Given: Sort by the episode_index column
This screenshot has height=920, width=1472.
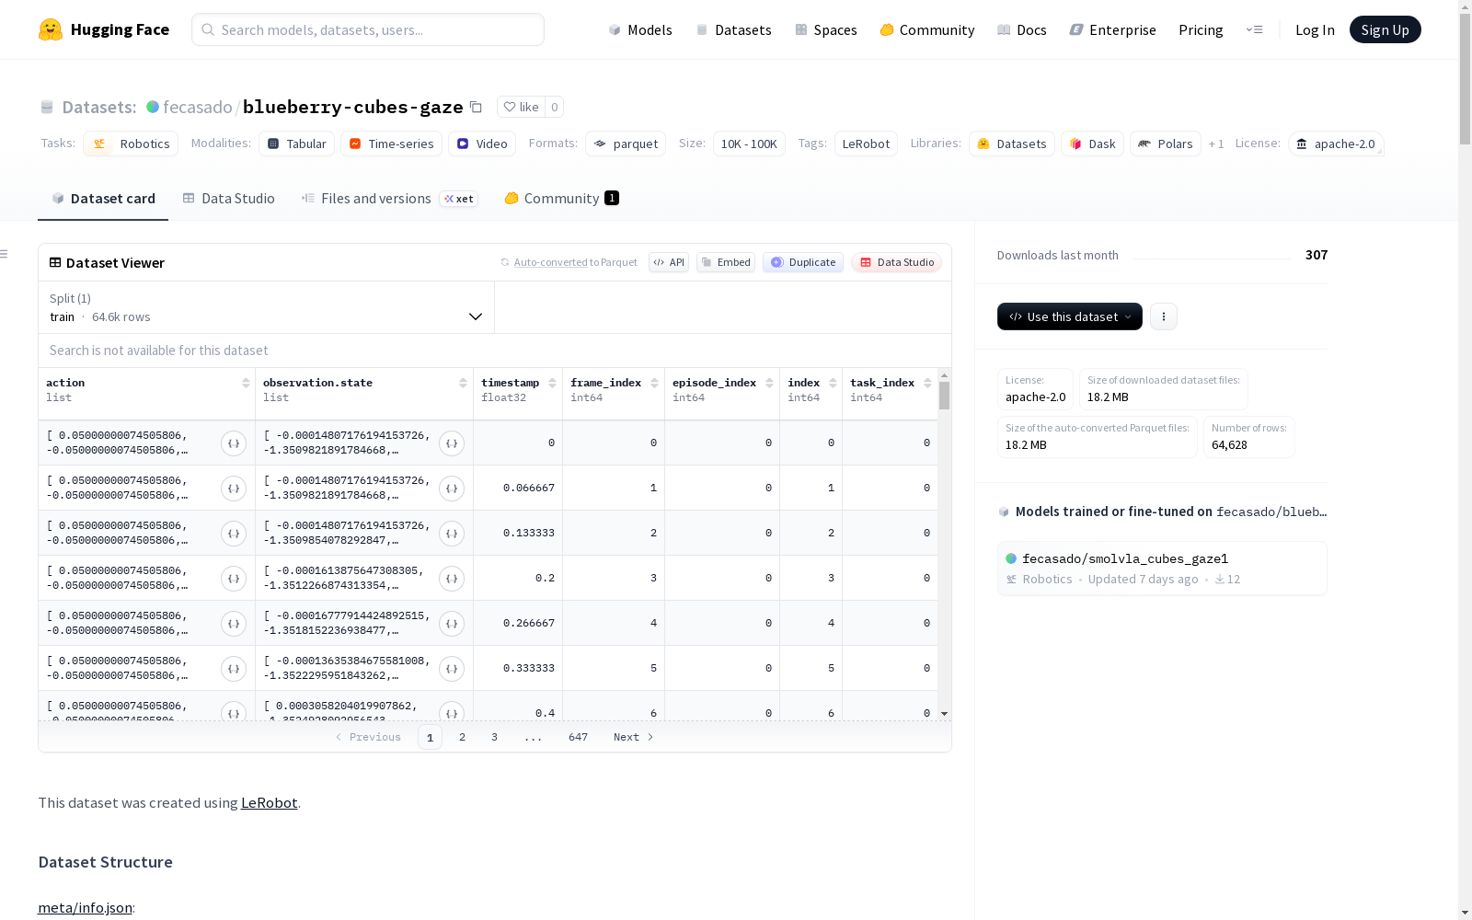Looking at the screenshot, I should point(769,383).
